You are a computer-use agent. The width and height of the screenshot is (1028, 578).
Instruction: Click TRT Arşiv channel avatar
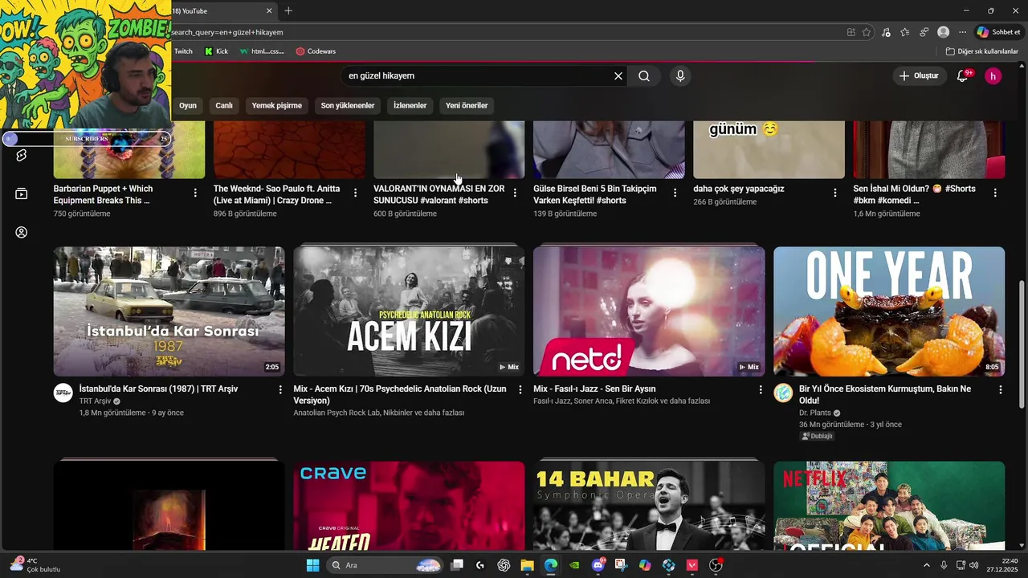(63, 393)
